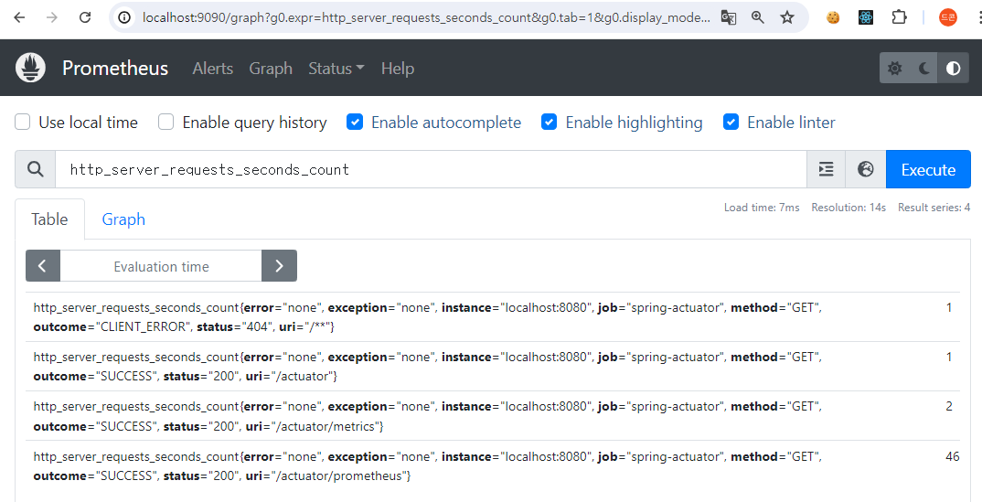Step evaluation time backward
The image size is (982, 502).
click(43, 266)
